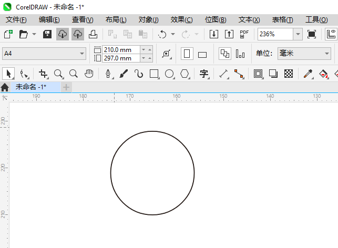Select the Color Eyedropper tool
The image size is (338, 248).
click(x=308, y=74)
